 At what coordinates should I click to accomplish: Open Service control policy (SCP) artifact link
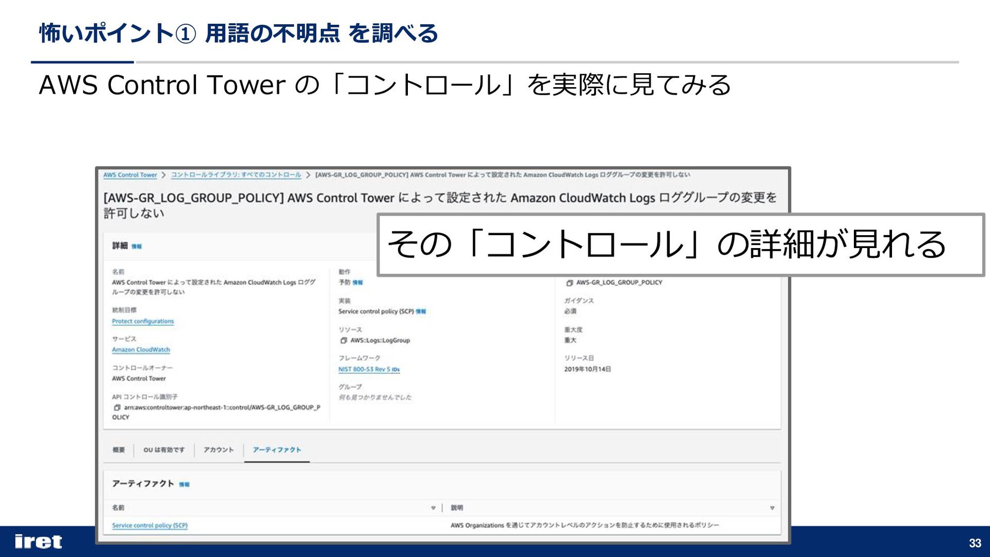tap(150, 526)
